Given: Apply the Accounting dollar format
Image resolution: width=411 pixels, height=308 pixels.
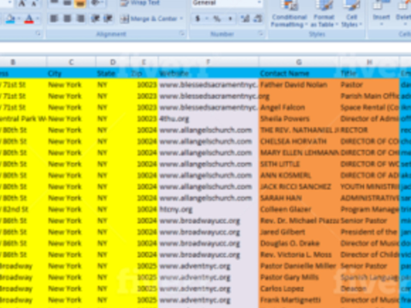Looking at the screenshot, I should 198,18.
